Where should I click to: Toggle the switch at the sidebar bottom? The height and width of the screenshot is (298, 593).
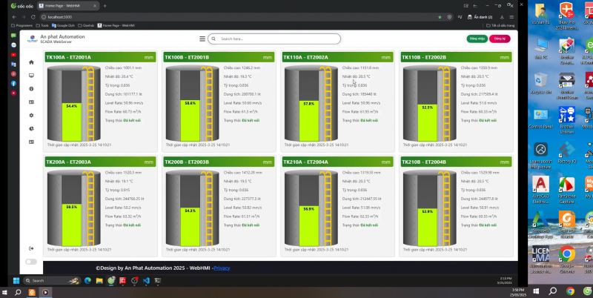tap(31, 262)
